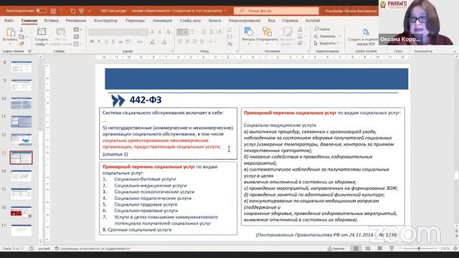Screen dimensions: 459x258
Task: Toggle Italic (К) formatting
Action: 99,42
